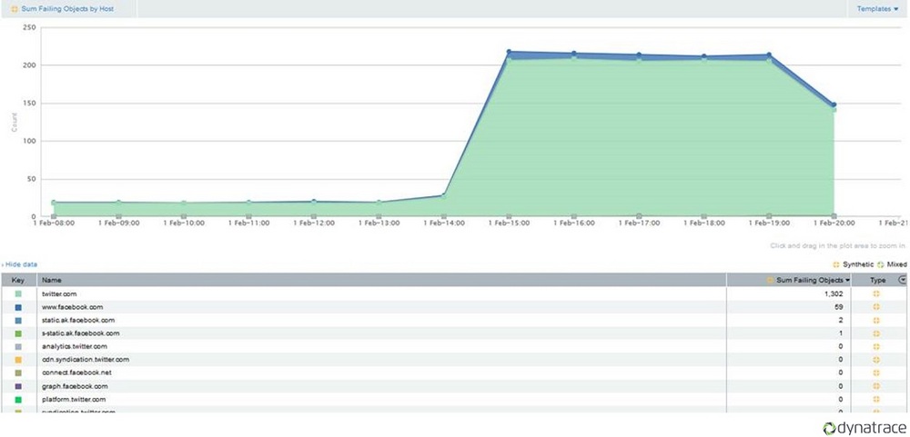
Task: Click the type icon for static.ak.facebook.com
Action: [876, 321]
